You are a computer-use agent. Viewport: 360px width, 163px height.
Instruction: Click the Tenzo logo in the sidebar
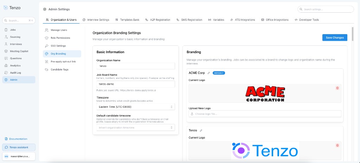(x=12, y=8)
